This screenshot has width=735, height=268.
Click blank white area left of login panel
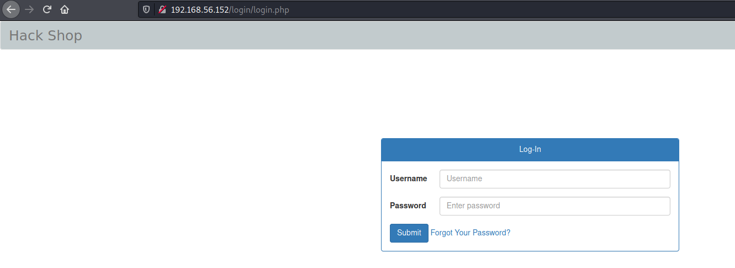click(188, 166)
